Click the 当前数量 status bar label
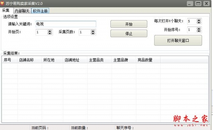Viewport: 213px width, 130px height. pyautogui.click(x=80, y=128)
